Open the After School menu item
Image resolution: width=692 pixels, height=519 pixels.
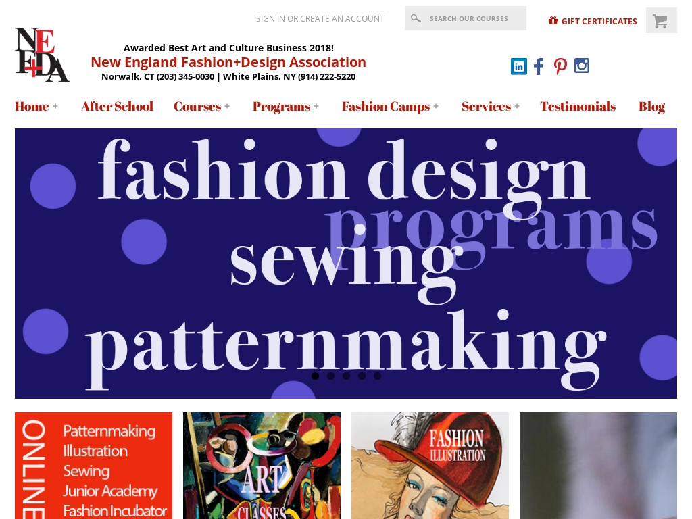click(x=117, y=106)
